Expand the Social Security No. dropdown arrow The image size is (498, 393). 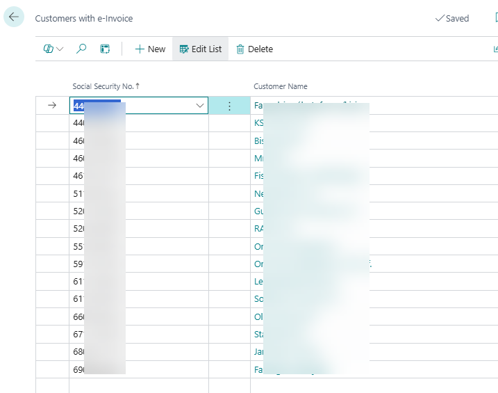[200, 106]
